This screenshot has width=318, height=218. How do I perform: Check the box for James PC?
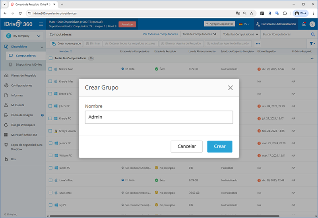tap(50, 168)
